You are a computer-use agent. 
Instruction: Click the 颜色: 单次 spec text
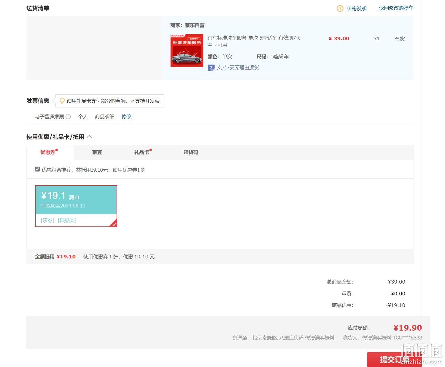tap(220, 57)
